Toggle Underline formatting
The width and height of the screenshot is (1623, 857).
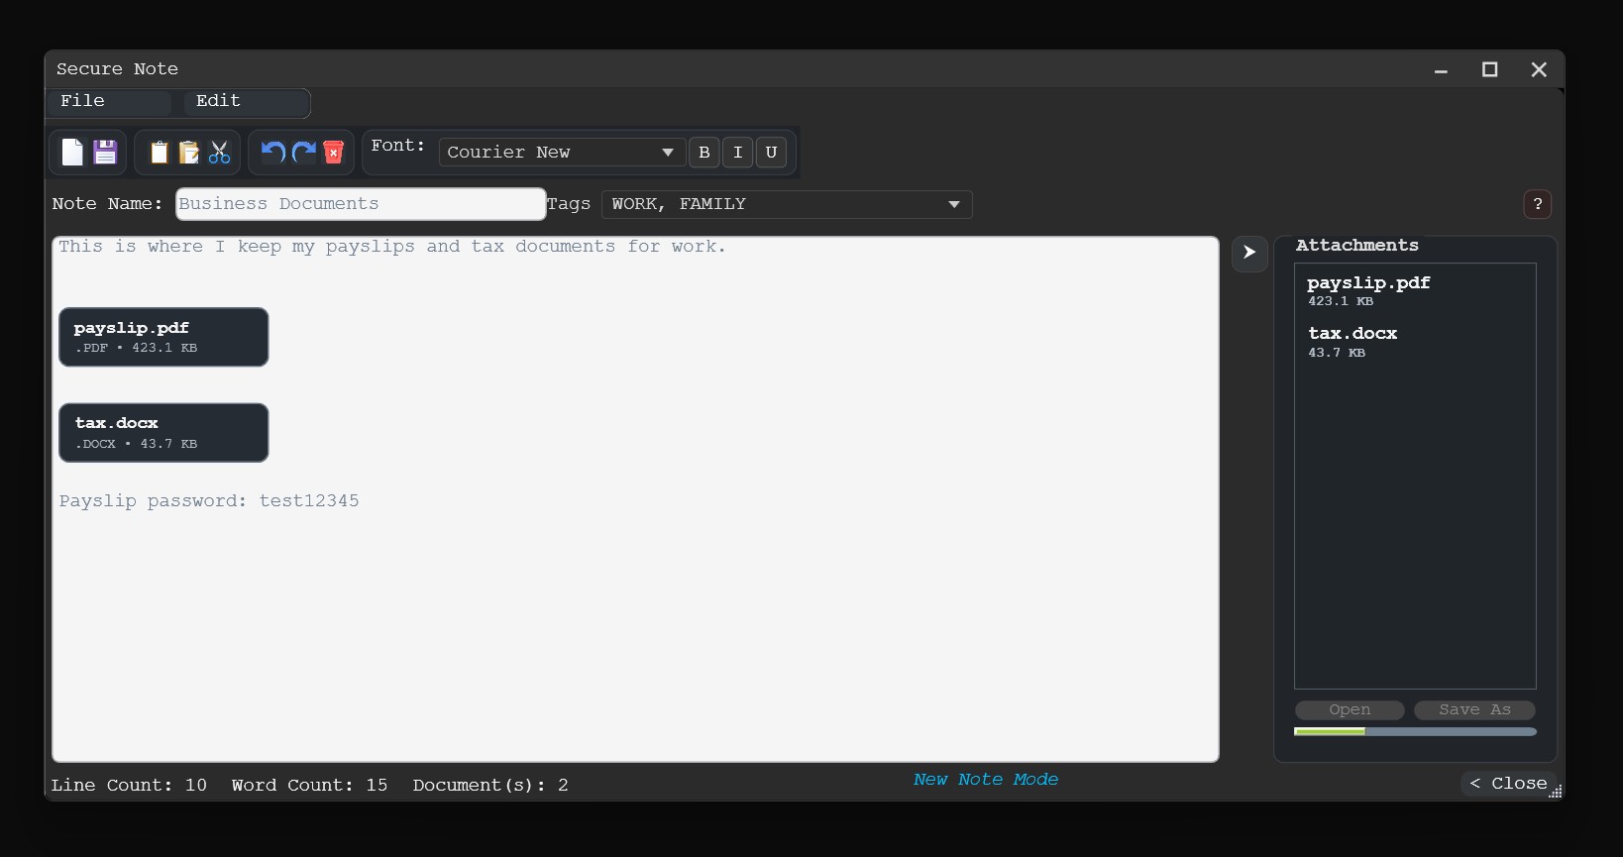771,153
